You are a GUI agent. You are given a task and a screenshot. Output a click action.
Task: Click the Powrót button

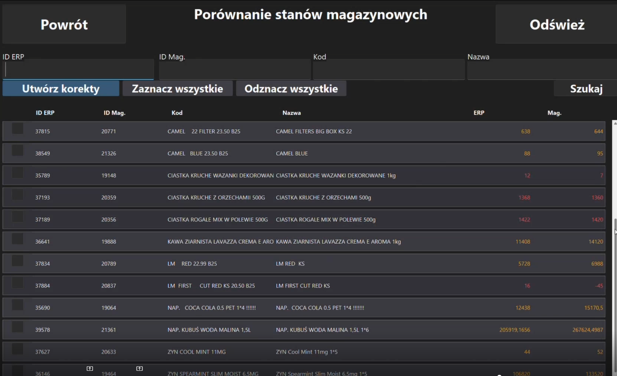coord(64,24)
